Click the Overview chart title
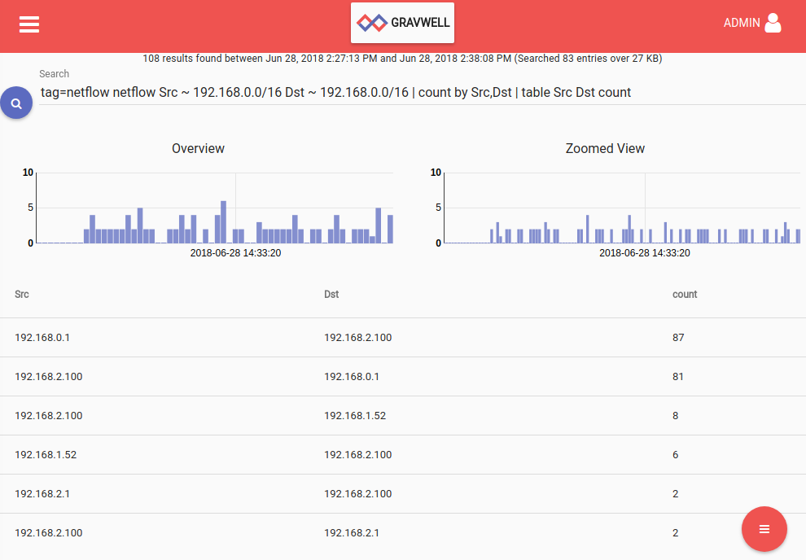 pos(198,148)
